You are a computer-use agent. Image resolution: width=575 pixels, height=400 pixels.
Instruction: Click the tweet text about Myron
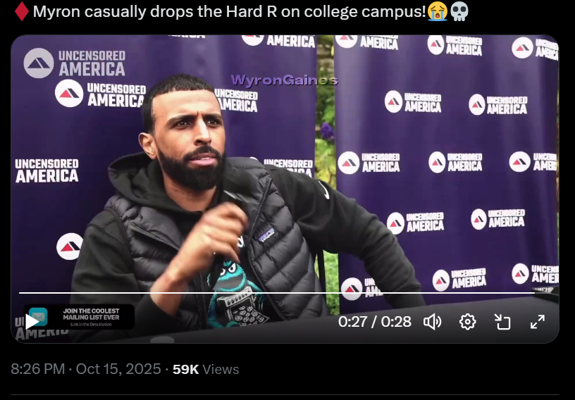coord(230,11)
